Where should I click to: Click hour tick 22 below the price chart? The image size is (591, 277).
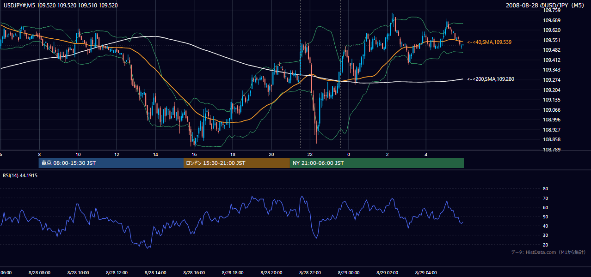pos(310,155)
